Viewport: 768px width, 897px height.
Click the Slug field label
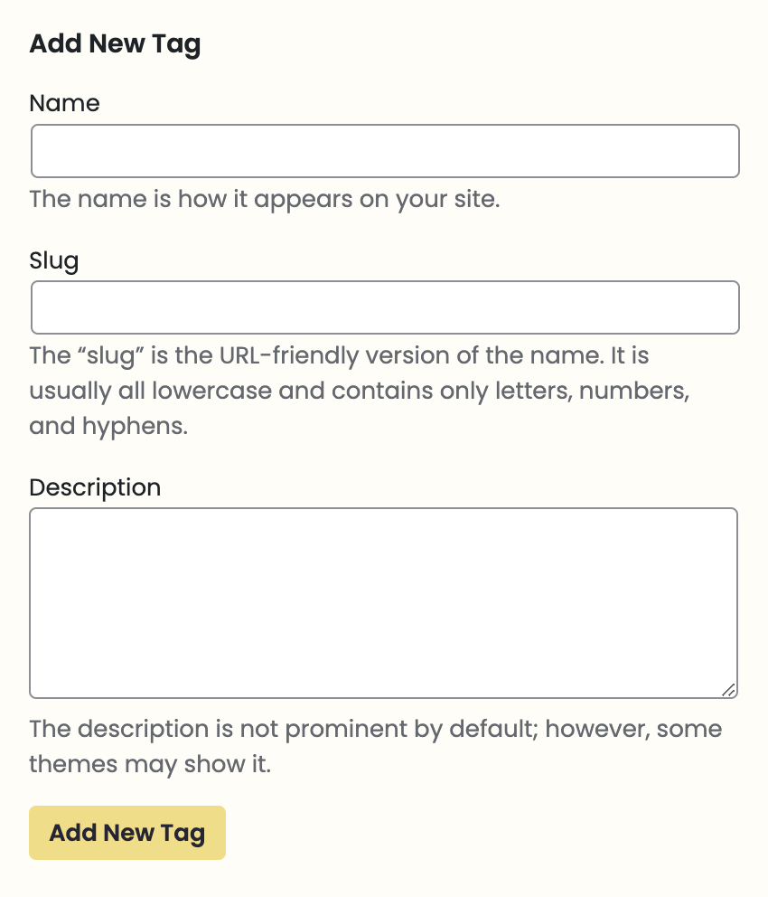point(54,261)
